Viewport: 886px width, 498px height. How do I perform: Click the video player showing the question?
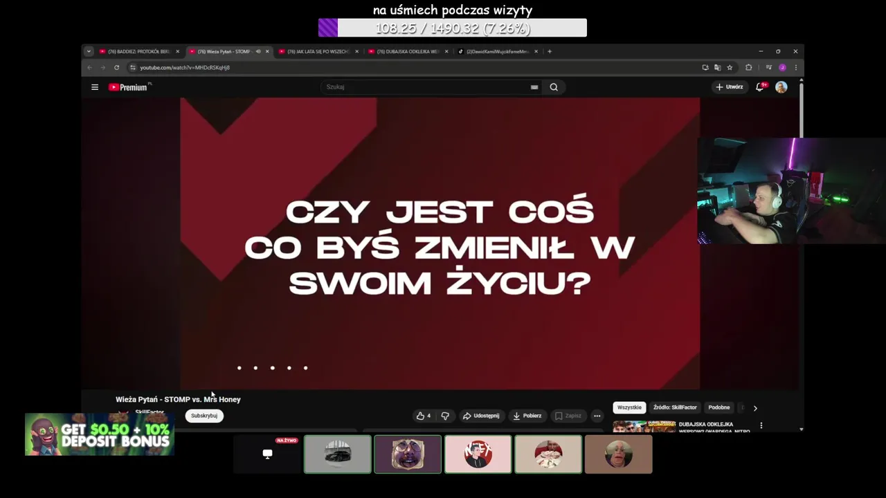[440, 243]
